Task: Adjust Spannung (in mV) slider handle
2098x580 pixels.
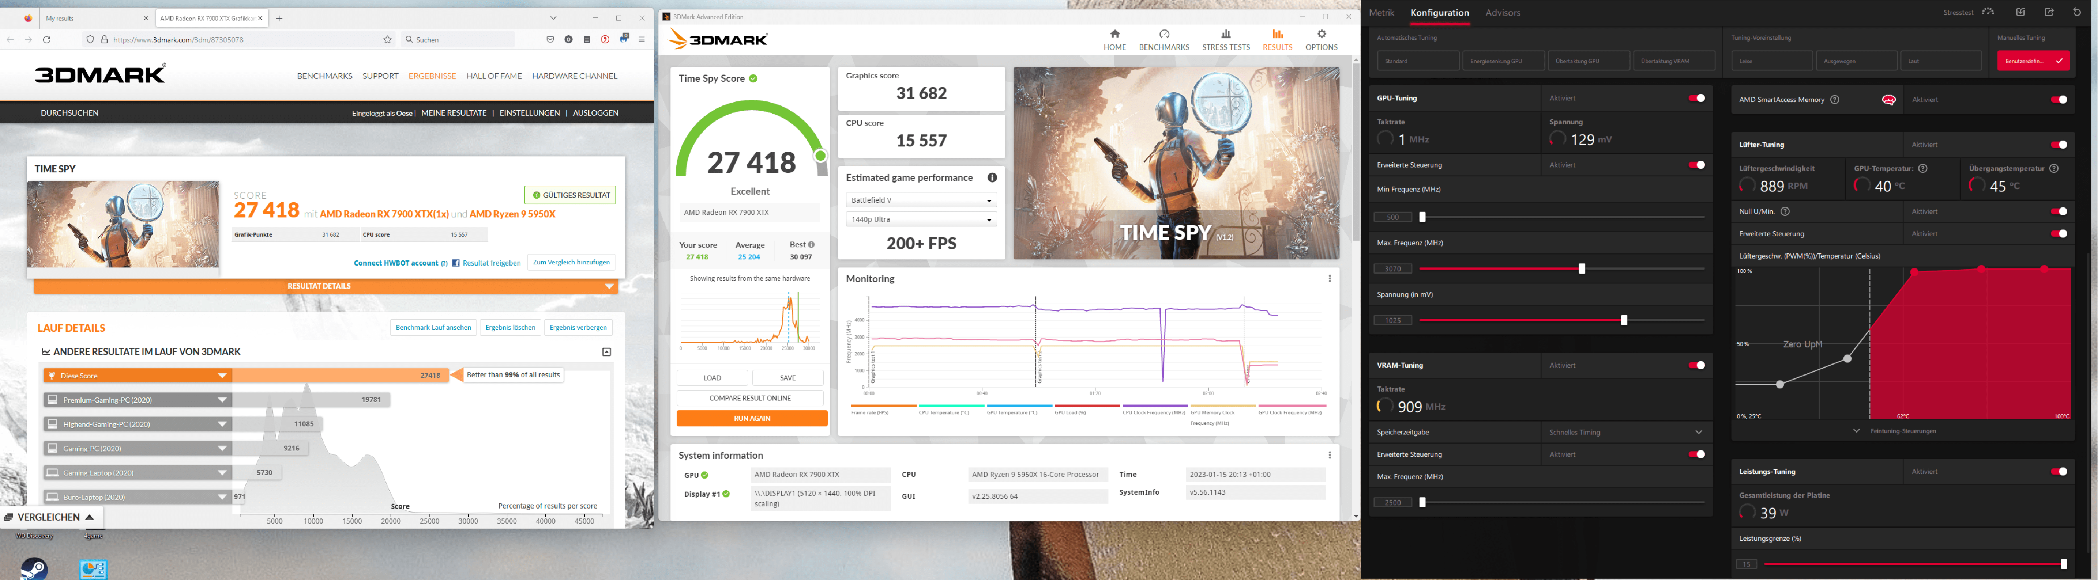Action: tap(1624, 321)
